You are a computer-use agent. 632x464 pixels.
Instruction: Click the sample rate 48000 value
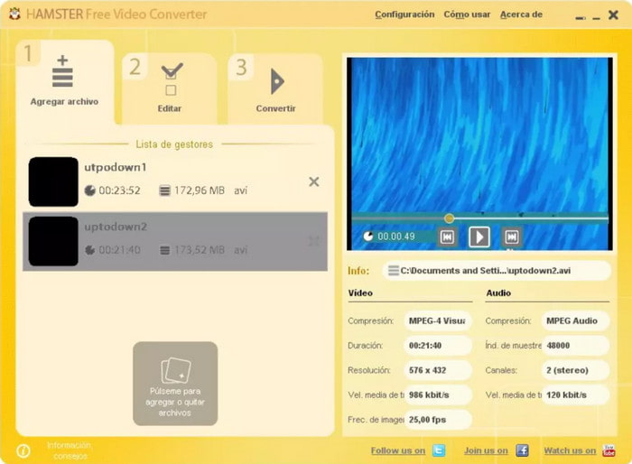click(x=575, y=346)
